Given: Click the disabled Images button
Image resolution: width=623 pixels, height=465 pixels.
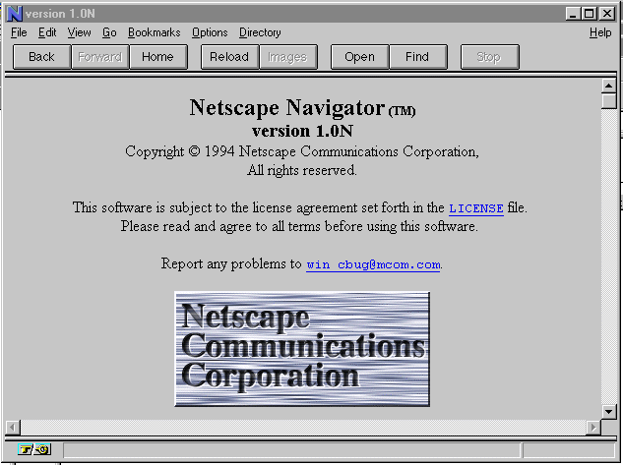Looking at the screenshot, I should click(288, 57).
